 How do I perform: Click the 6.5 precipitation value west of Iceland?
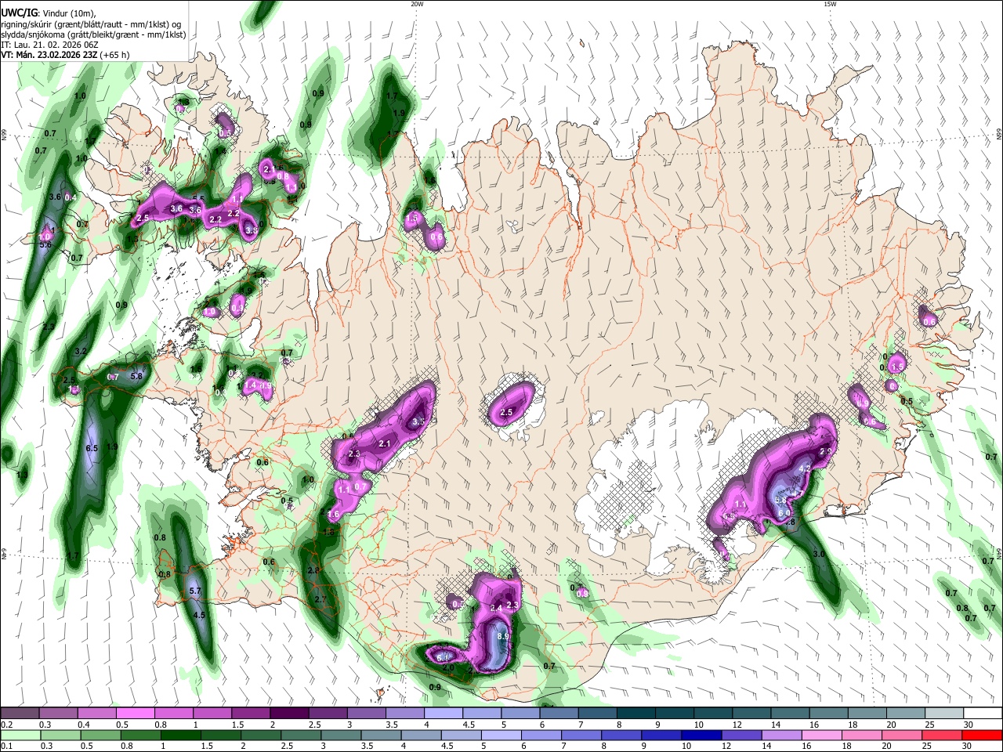pyautogui.click(x=92, y=448)
